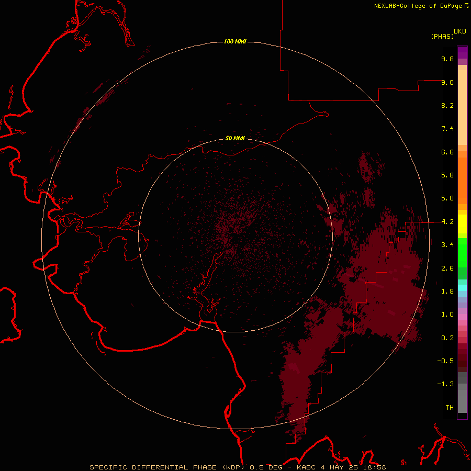471x471 pixels.
Task: Click the 9.0 value on the color scale
Action: (x=447, y=82)
